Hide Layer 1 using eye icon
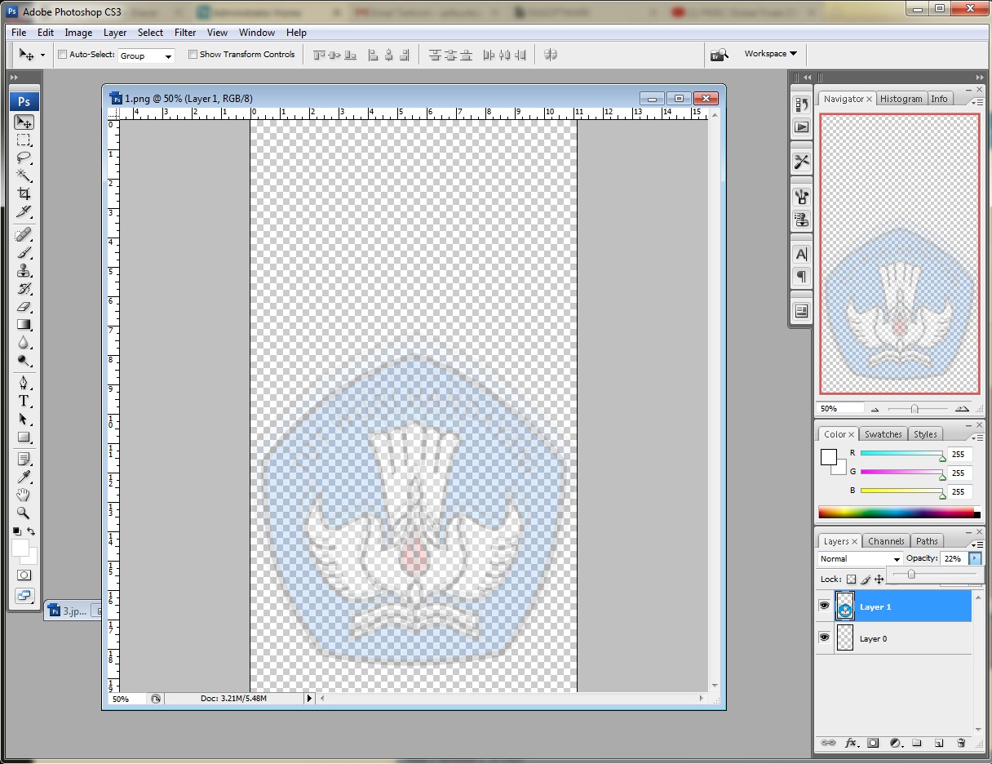 824,606
